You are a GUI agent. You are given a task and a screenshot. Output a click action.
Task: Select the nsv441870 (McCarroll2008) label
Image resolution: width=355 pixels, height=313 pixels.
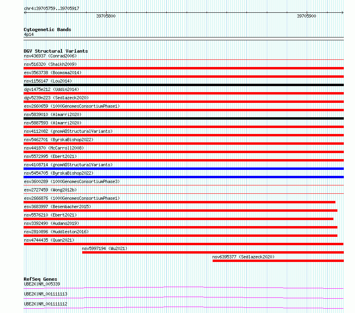coord(54,148)
